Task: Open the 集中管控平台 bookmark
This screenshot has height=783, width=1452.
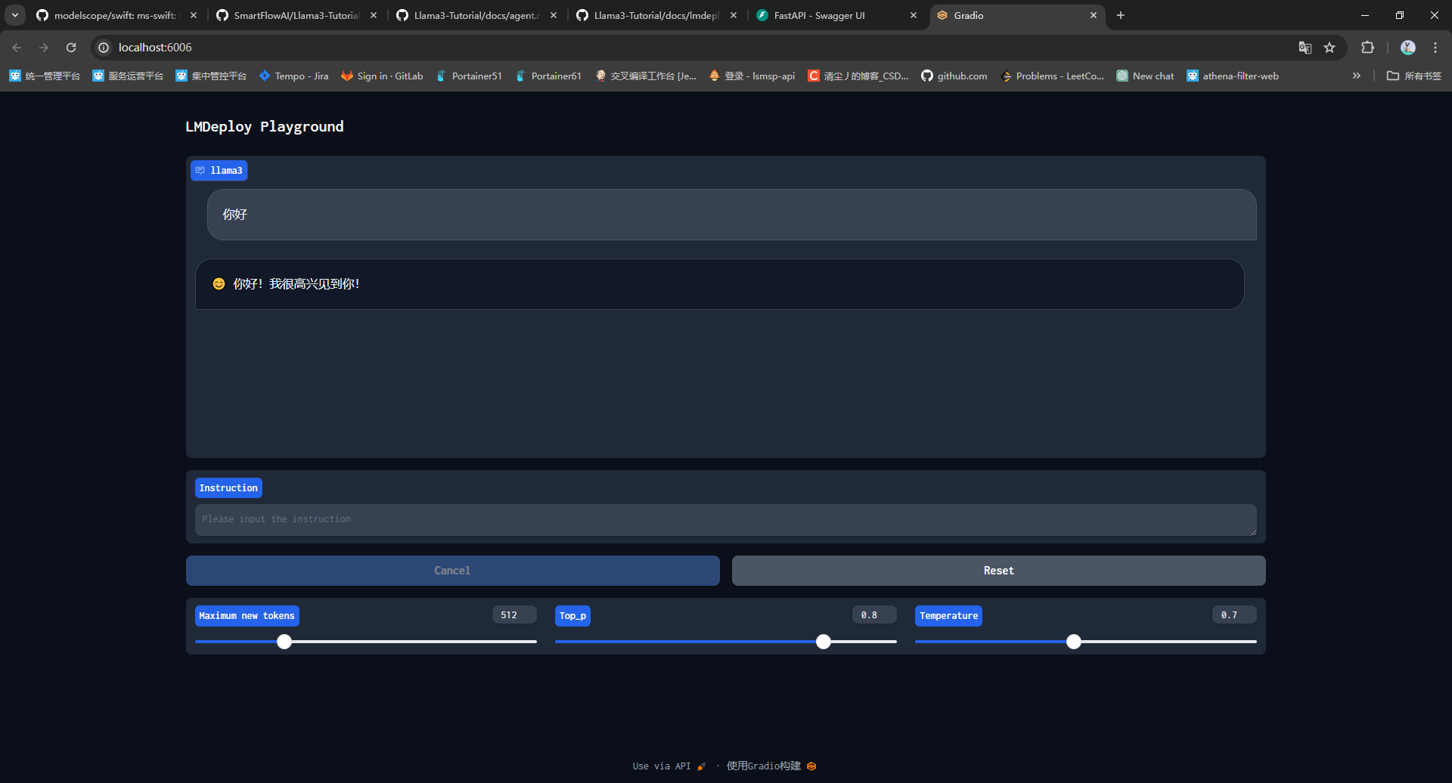Action: pyautogui.click(x=211, y=76)
